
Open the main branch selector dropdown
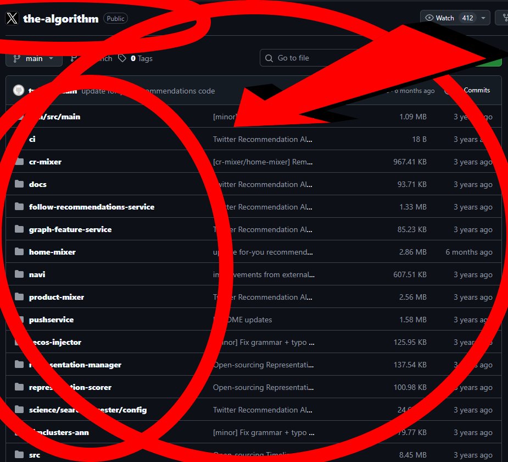click(34, 58)
